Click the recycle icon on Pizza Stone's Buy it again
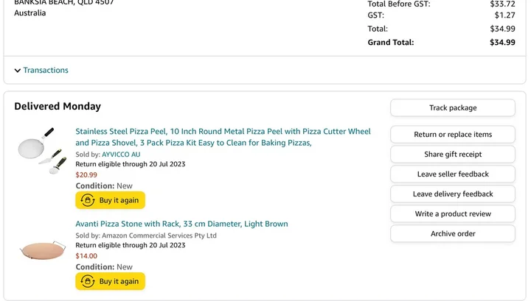This screenshot has width=531, height=301. point(88,281)
